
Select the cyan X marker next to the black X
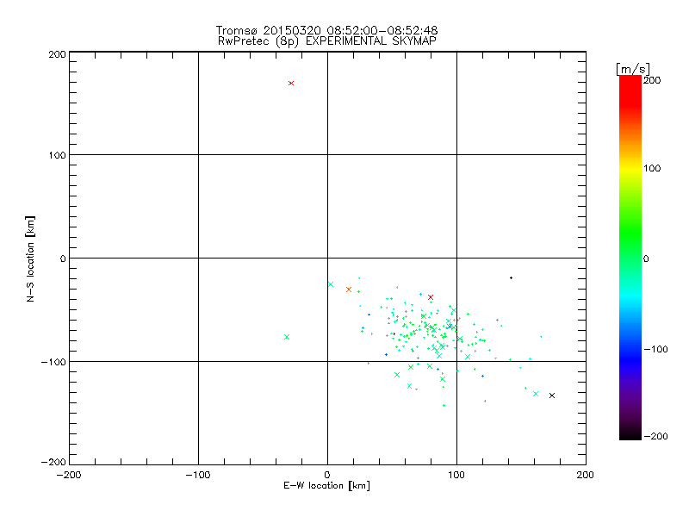tap(536, 394)
